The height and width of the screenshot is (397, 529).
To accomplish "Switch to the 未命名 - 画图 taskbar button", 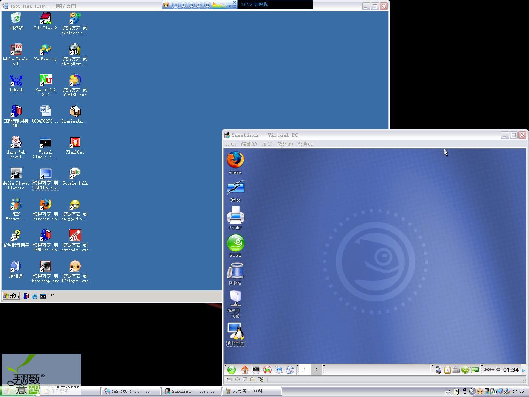I will click(x=252, y=391).
